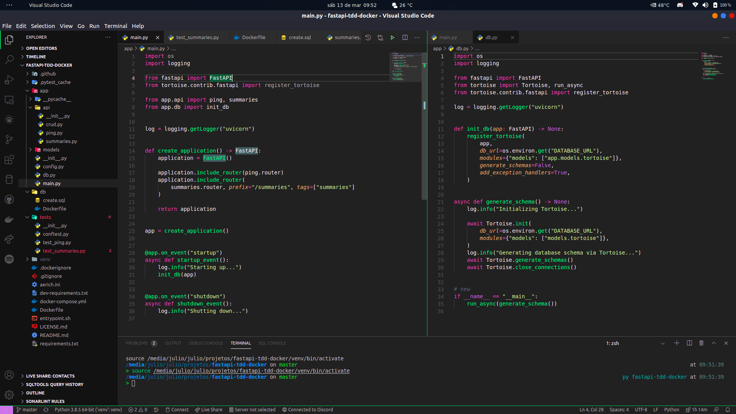736x414 pixels.
Task: Open the terminal selector dropdown 1: zsh
Action: click(x=636, y=343)
